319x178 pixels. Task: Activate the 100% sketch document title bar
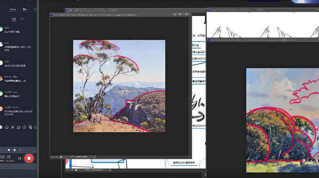(x=263, y=10)
